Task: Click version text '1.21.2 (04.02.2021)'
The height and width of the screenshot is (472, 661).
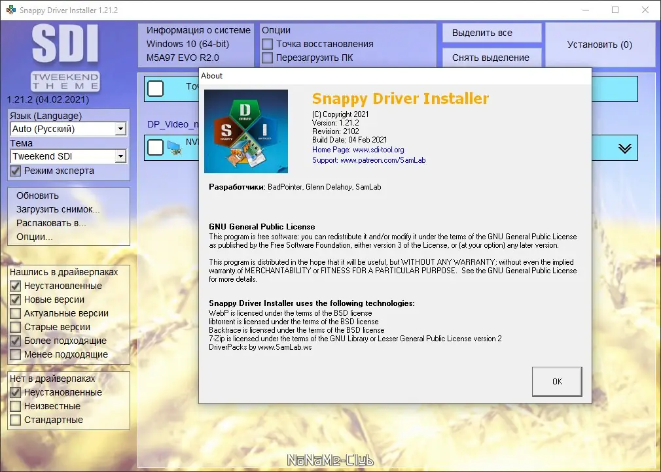Action: click(x=48, y=100)
